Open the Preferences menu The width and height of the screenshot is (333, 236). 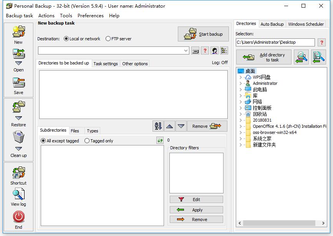91,16
